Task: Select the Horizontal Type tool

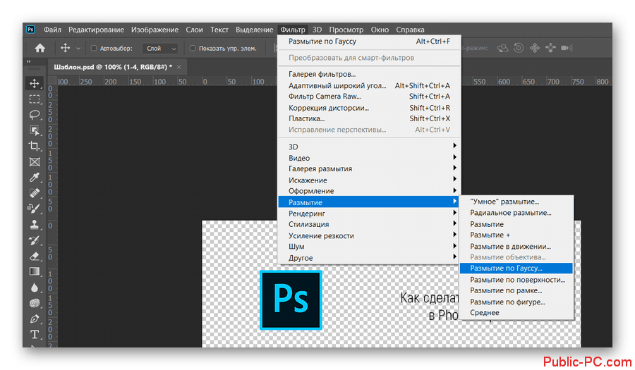Action: [x=35, y=335]
